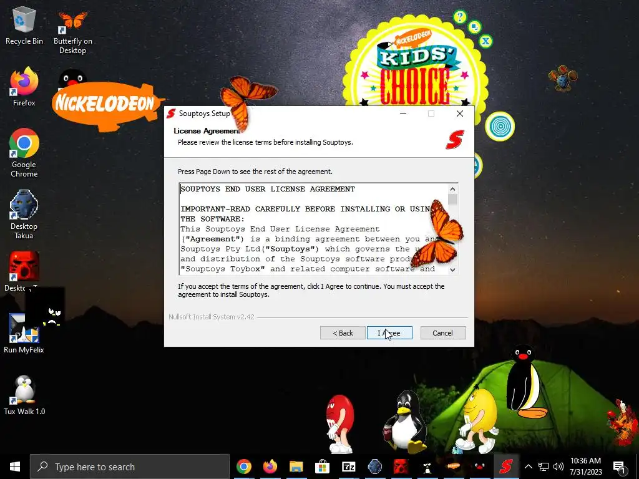Click the overlapping-squares bubble on Kids' Choice widget
This screenshot has width=639, height=479.
pyautogui.click(x=474, y=27)
